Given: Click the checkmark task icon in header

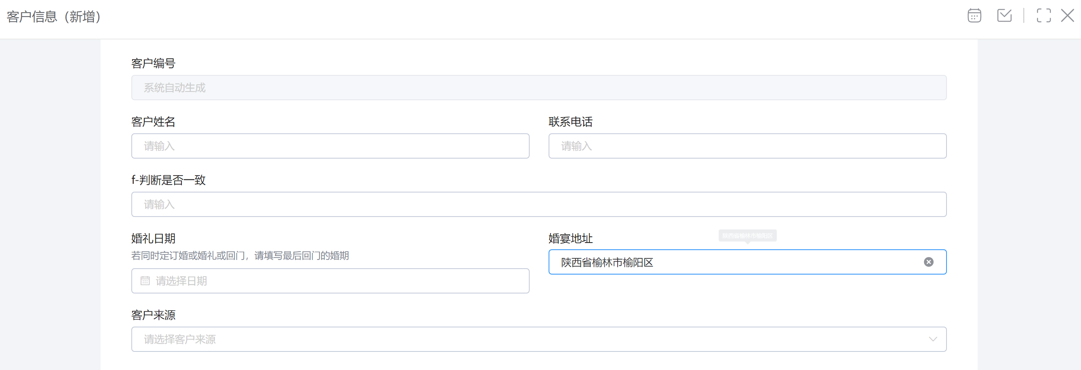Looking at the screenshot, I should pyautogui.click(x=1004, y=16).
